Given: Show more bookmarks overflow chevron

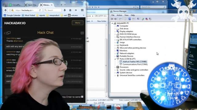Looking at the screenshot, I should (83, 15).
